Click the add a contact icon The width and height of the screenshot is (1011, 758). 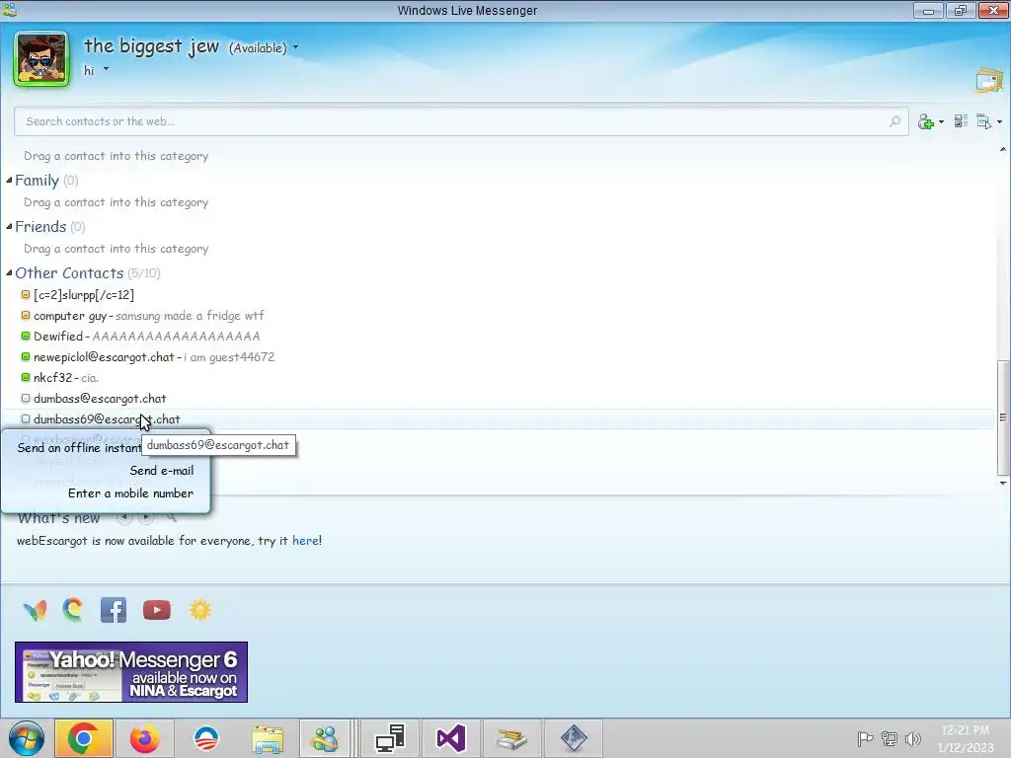(x=926, y=121)
